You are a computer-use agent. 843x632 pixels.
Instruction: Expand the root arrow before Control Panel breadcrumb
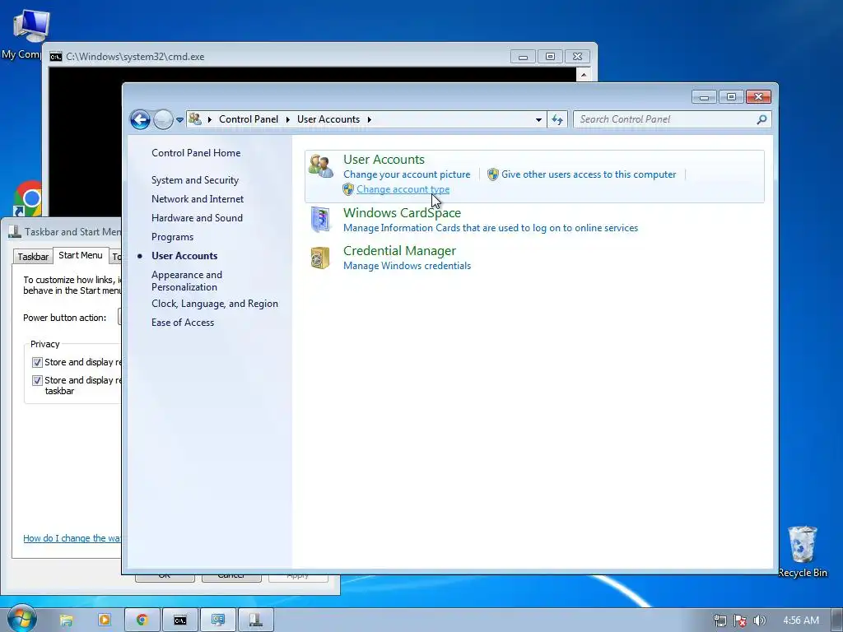[209, 119]
